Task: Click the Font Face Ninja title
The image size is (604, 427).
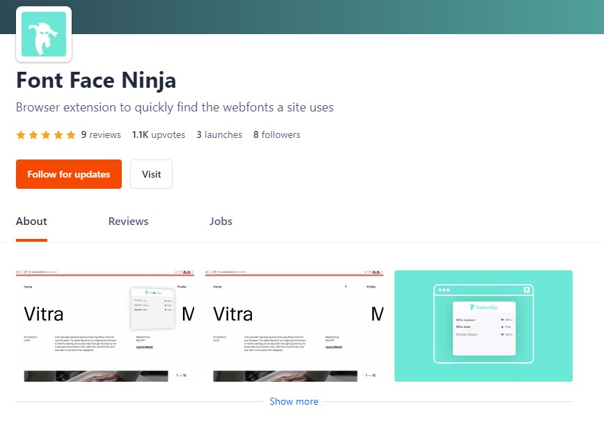Action: click(96, 80)
